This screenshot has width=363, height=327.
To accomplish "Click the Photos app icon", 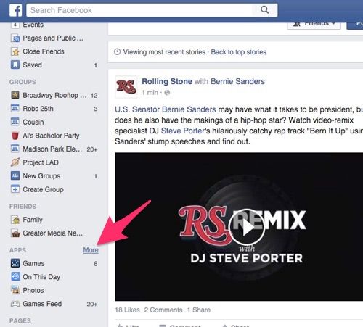I will 15,290.
